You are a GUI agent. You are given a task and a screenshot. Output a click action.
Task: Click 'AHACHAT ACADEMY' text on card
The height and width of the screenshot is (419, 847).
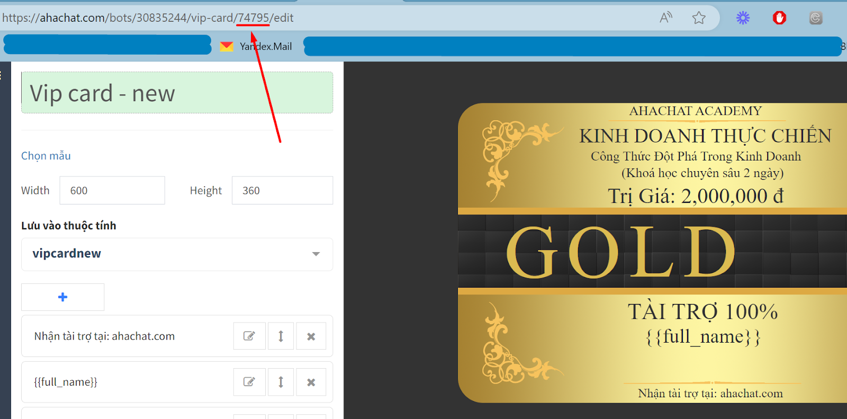click(696, 111)
